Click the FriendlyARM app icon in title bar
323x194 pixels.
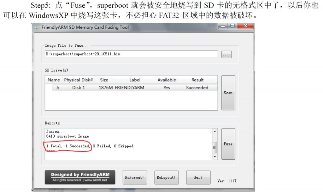pyautogui.click(x=37, y=28)
